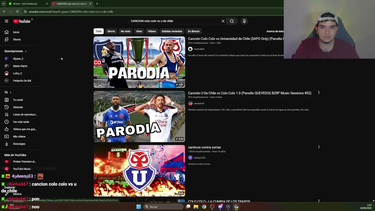The height and width of the screenshot is (211, 375).
Task: Select the No visto filter chip
Action: (125, 31)
